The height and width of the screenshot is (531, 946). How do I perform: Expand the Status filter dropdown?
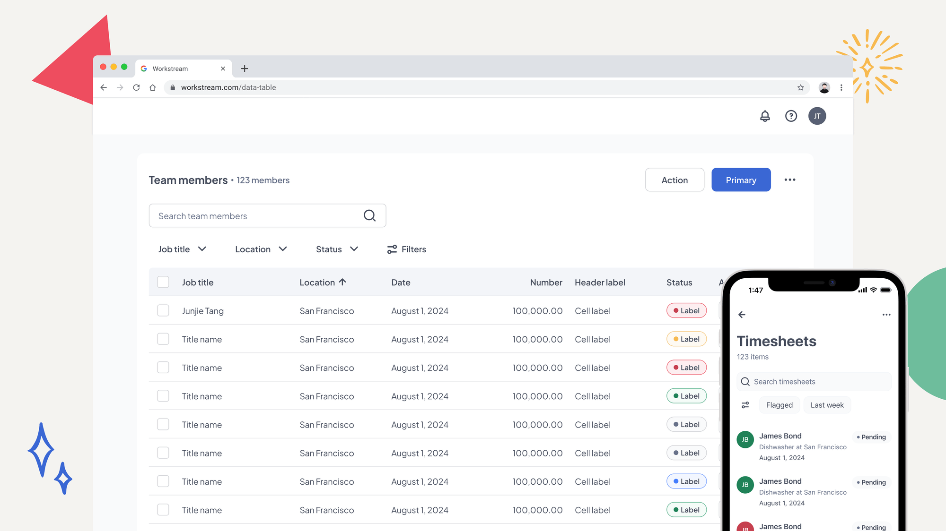click(x=337, y=249)
